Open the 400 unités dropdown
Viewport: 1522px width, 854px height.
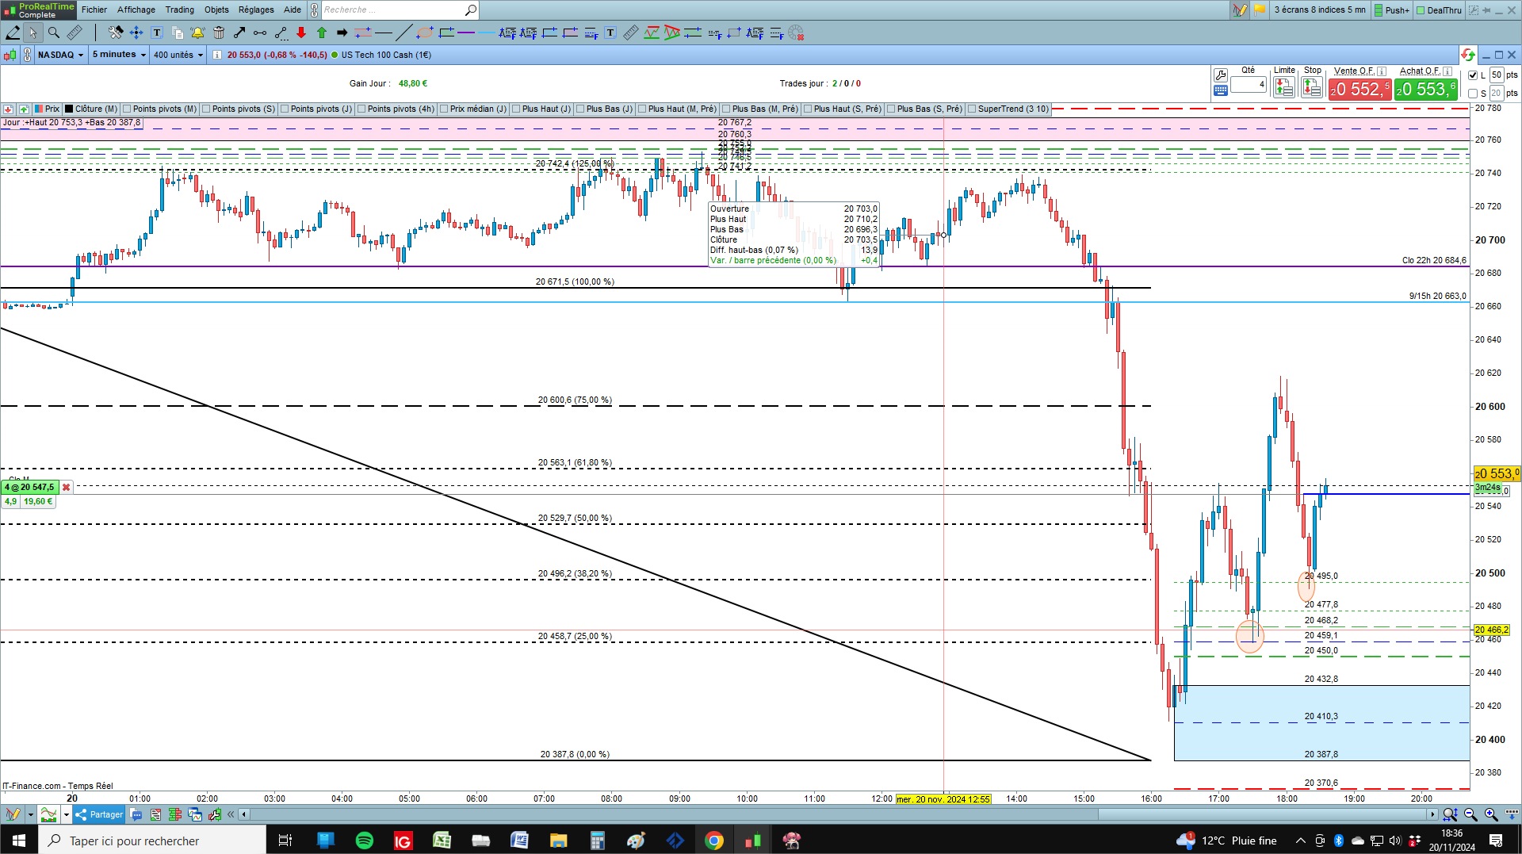click(178, 55)
